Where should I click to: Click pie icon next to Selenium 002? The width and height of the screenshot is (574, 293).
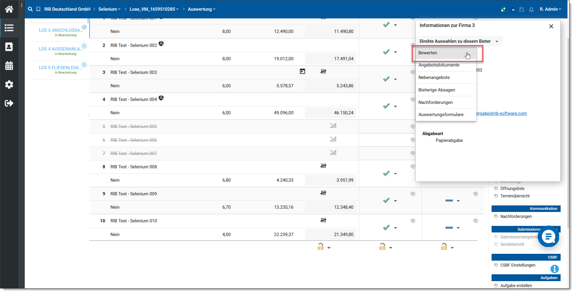point(161,44)
